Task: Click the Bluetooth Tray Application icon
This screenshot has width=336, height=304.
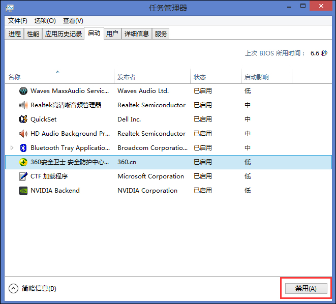Action: click(x=23, y=148)
